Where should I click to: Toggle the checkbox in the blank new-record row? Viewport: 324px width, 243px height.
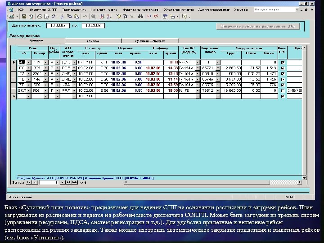(x=283, y=96)
